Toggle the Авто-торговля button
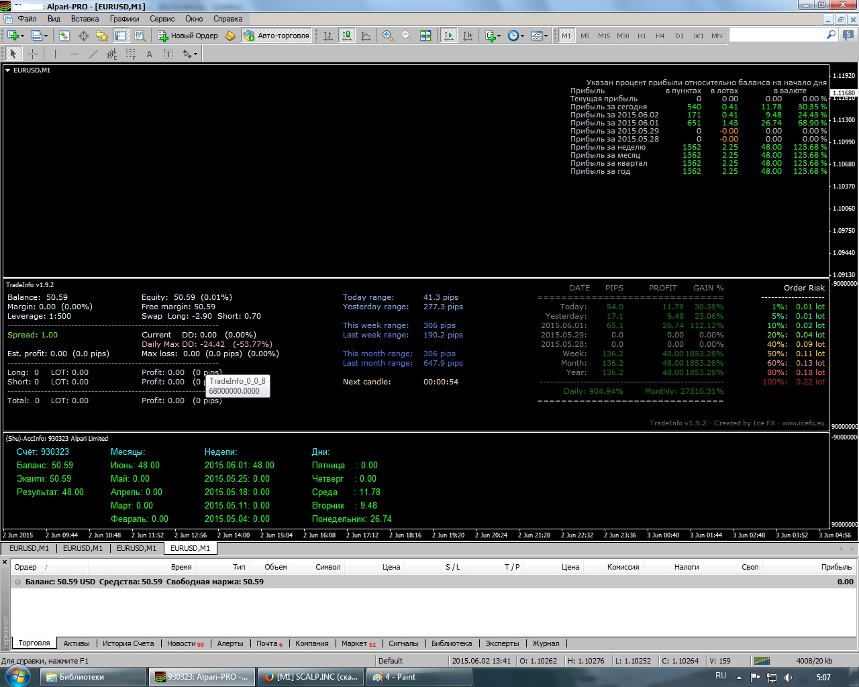 tap(276, 36)
